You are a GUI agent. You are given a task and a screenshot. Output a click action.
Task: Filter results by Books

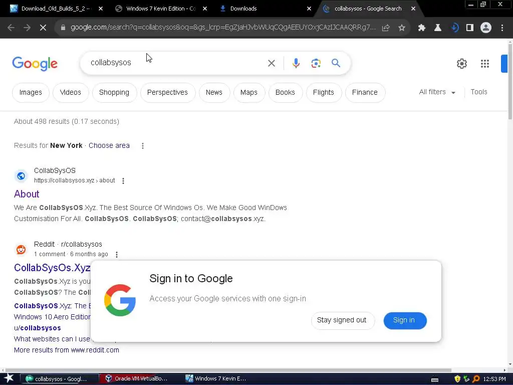point(285,92)
